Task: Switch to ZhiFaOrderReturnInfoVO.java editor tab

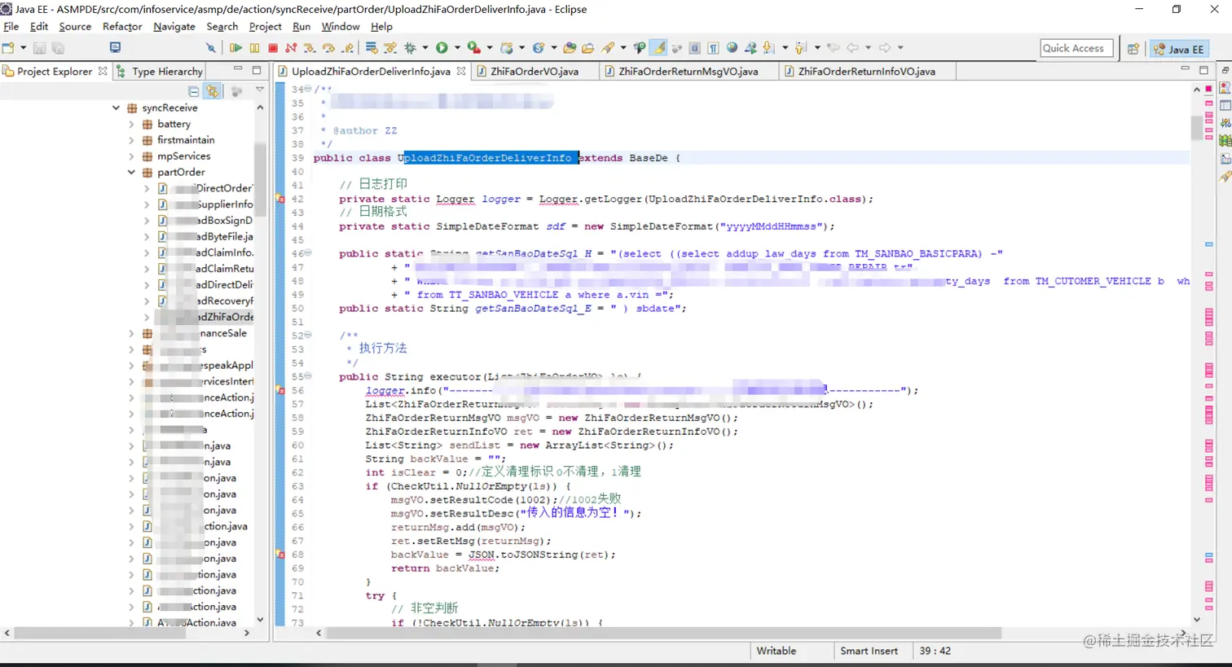Action: click(866, 72)
